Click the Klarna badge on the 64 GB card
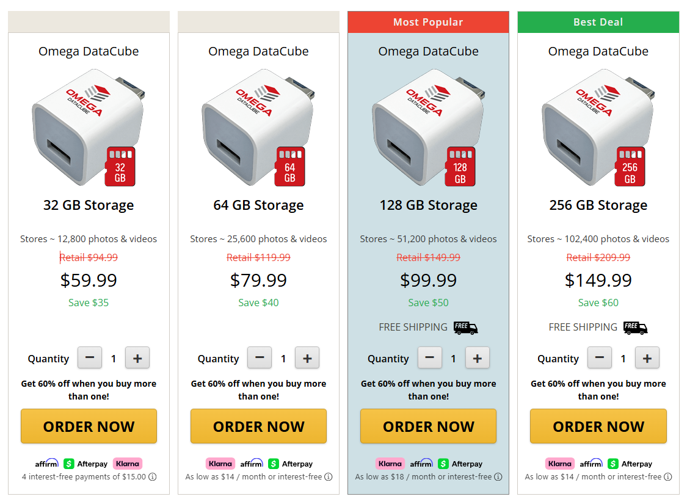The height and width of the screenshot is (502, 687). (x=220, y=464)
